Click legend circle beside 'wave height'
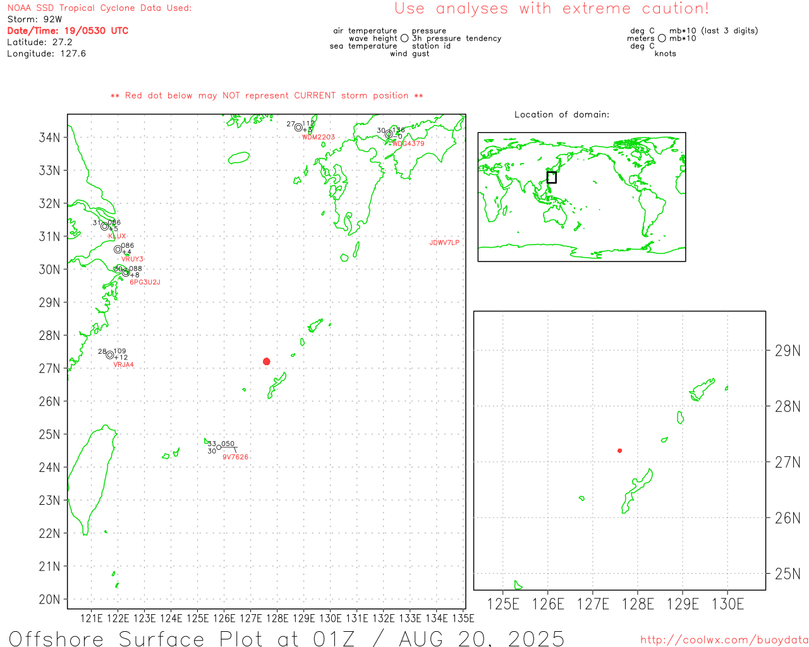 coord(404,39)
